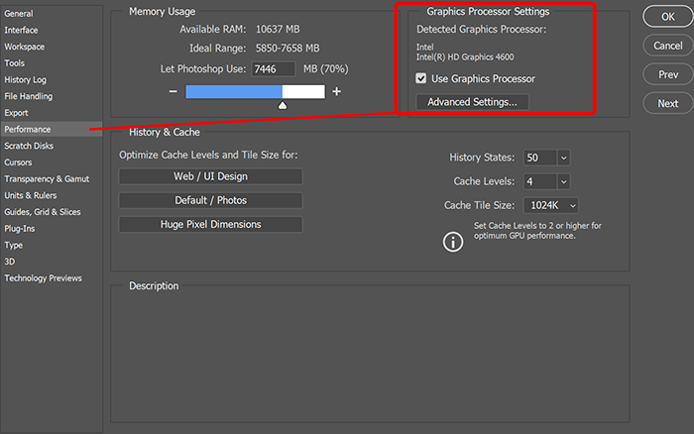Open the Cache Levels dropdown
The width and height of the screenshot is (694, 434).
564,181
